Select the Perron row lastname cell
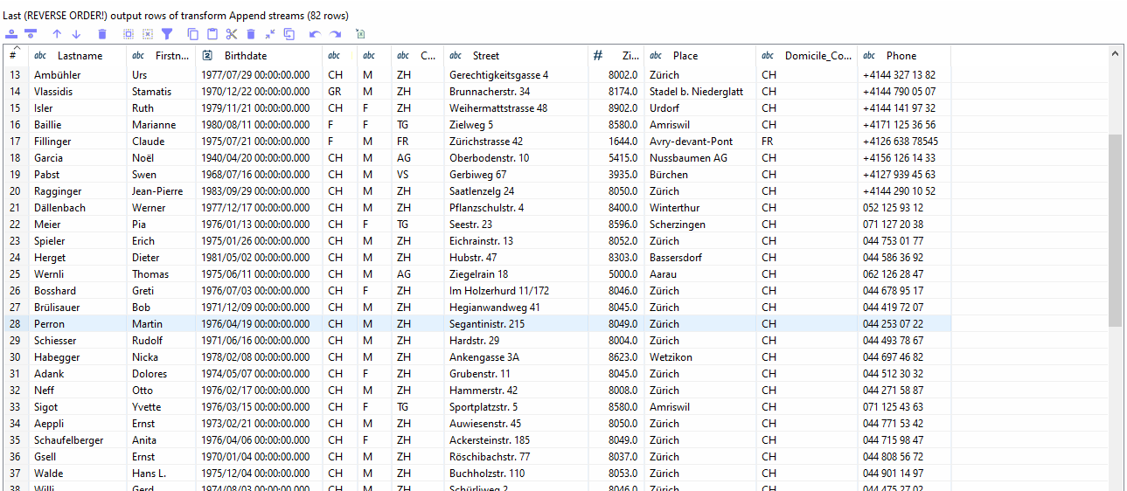1127x491 pixels. [x=49, y=324]
